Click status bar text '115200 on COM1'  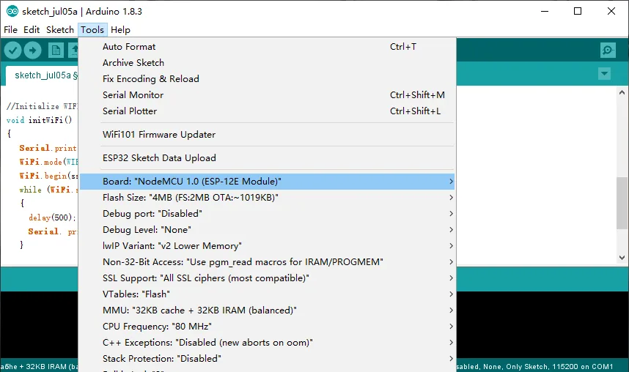pos(583,366)
